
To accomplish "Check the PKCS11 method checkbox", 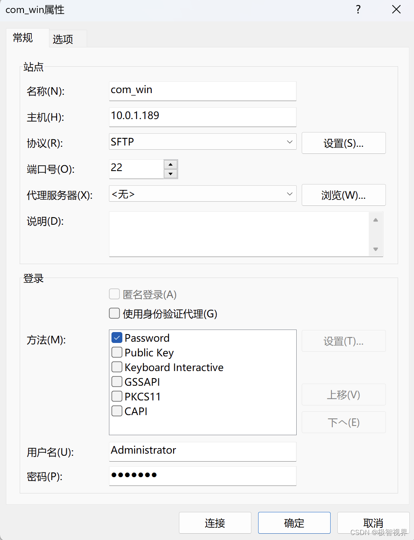I will (117, 396).
